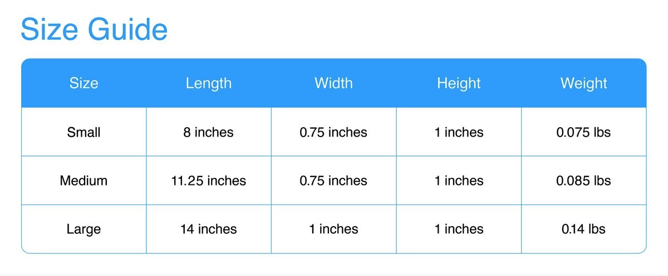
Task: Click the Medium row 0.75 inches width
Action: click(x=333, y=180)
